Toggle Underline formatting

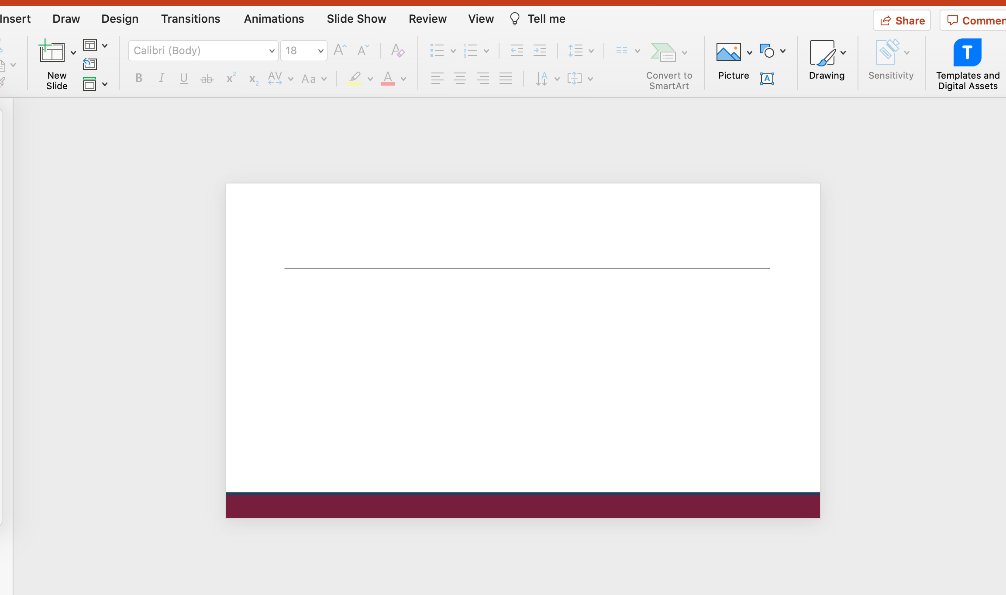pos(184,78)
